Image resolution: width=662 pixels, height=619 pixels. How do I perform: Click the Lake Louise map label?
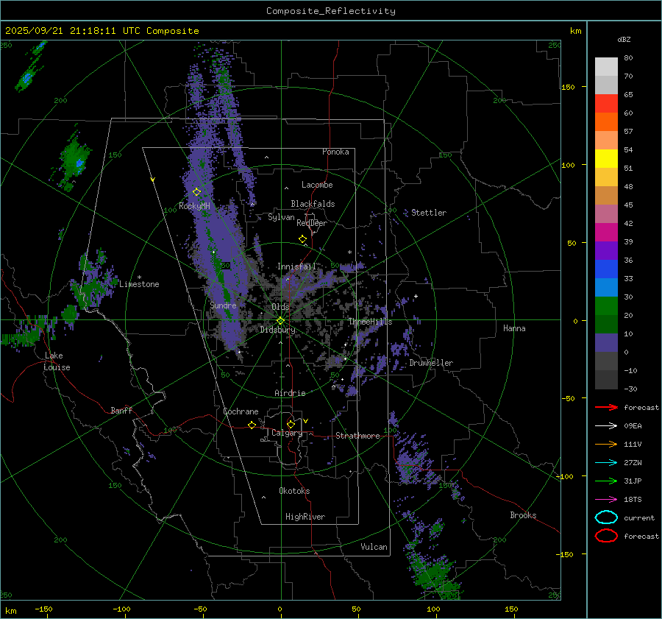click(x=57, y=361)
